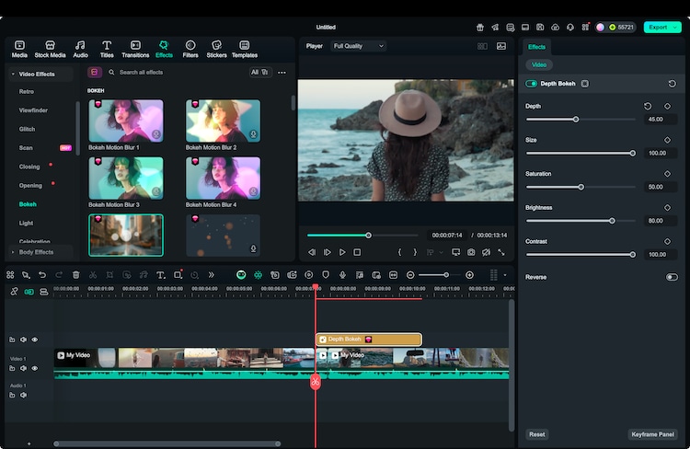Toggle the Depth Bokeh effect switch
Screen dimensions: 690x449
(531, 84)
